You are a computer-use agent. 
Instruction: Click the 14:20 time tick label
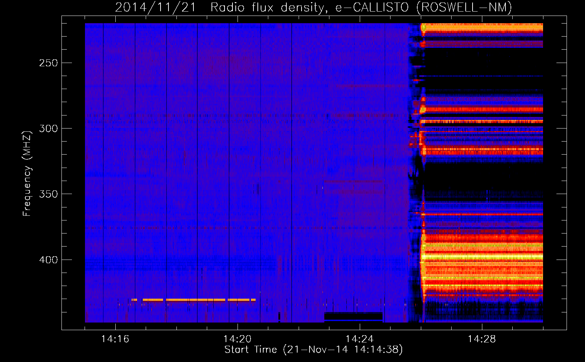click(237, 339)
